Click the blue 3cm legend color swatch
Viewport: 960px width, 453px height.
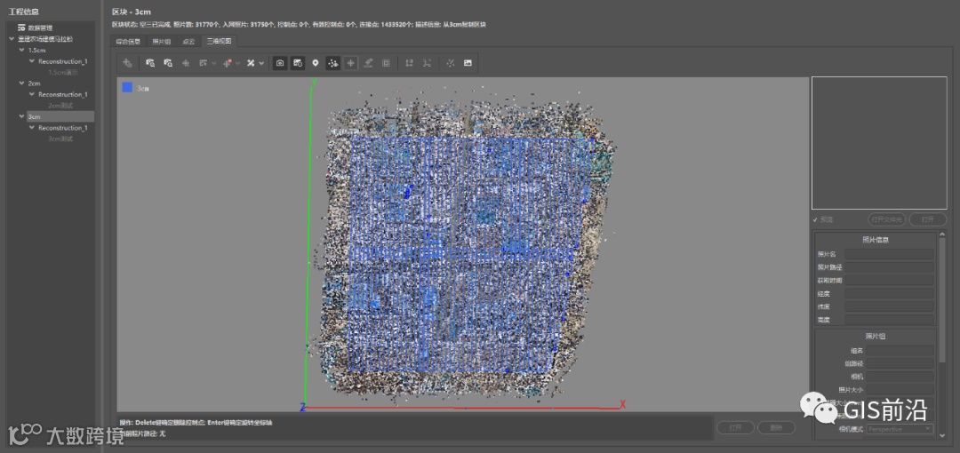click(x=127, y=88)
